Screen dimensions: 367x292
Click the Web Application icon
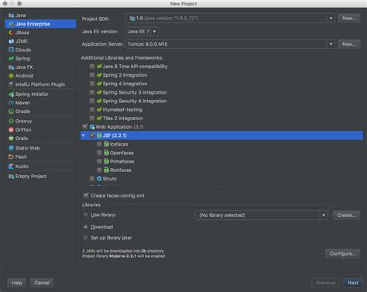[x=92, y=127]
